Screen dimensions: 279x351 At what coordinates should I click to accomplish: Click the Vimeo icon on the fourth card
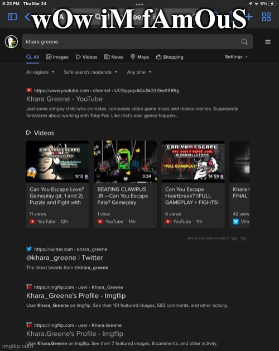[x=236, y=221]
